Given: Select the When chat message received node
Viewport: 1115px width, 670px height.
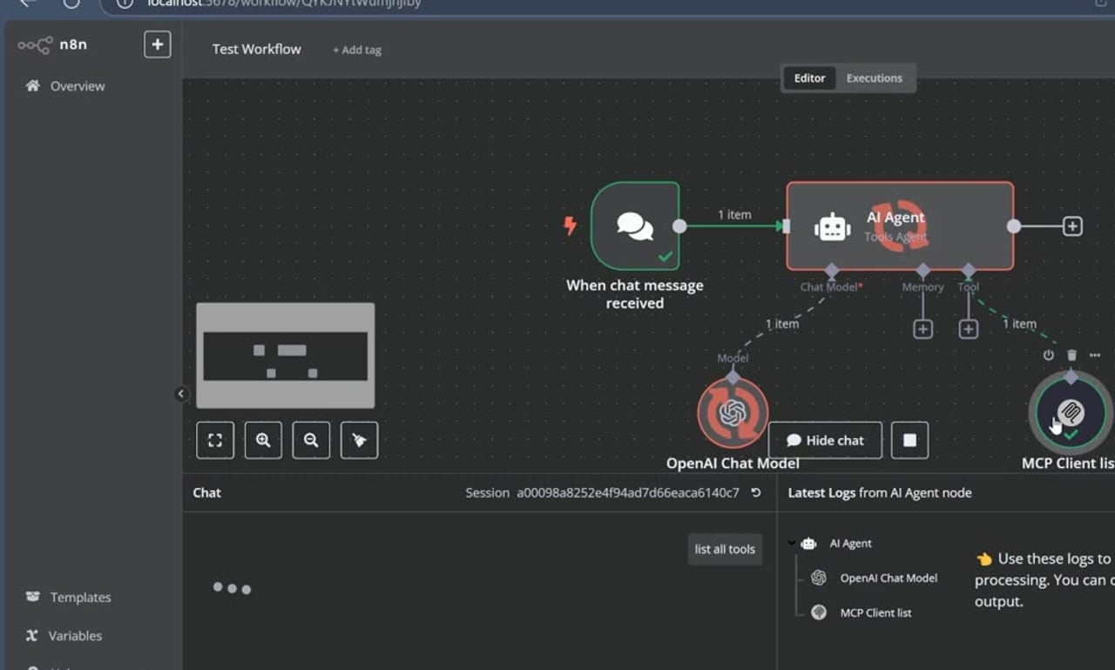Looking at the screenshot, I should click(x=635, y=226).
